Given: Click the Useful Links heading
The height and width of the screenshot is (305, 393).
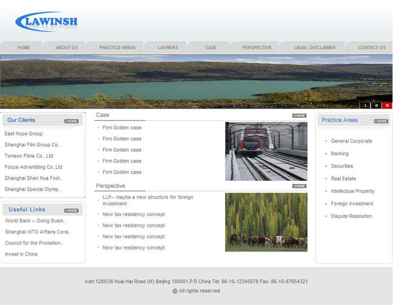Looking at the screenshot, I should click(27, 210).
